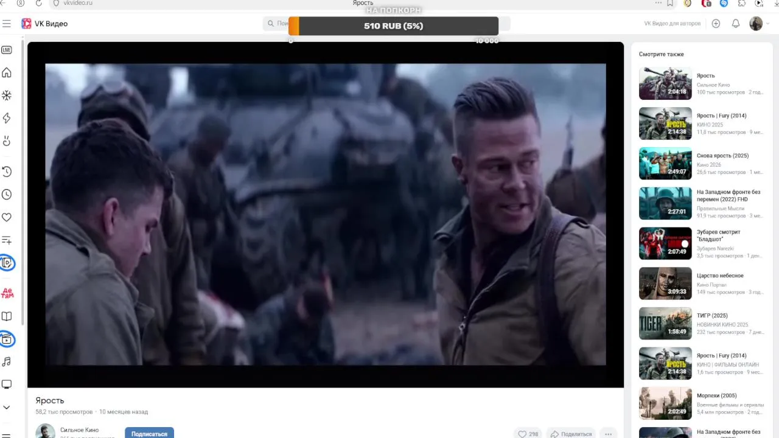Open notifications with the bell icon
The image size is (779, 438).
[736, 24]
